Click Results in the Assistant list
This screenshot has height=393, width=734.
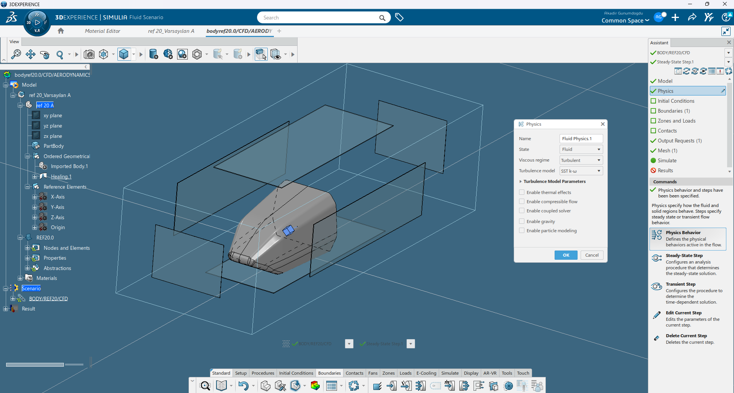tap(665, 170)
